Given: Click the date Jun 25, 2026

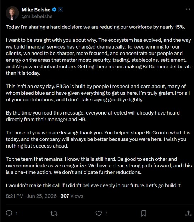Looking at the screenshot, I should [42, 196].
